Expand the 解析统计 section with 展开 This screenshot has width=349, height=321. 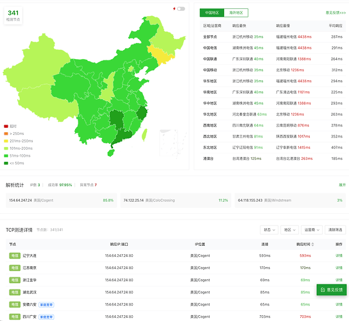pos(342,185)
